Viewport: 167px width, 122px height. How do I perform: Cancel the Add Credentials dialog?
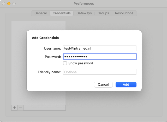[103, 84]
